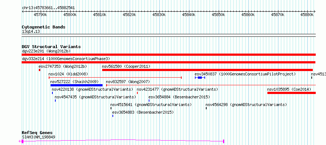Open the esv3654883 (Besenbacher2015) label
Viewport: 326px width, 145px height.
click(143, 112)
